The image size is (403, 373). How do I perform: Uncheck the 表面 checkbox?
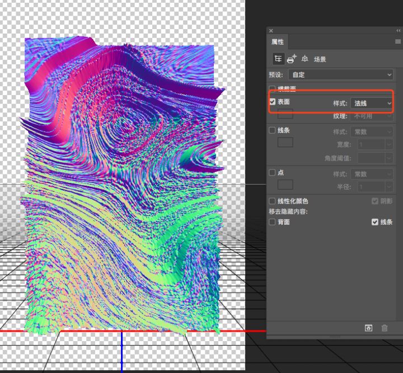273,102
